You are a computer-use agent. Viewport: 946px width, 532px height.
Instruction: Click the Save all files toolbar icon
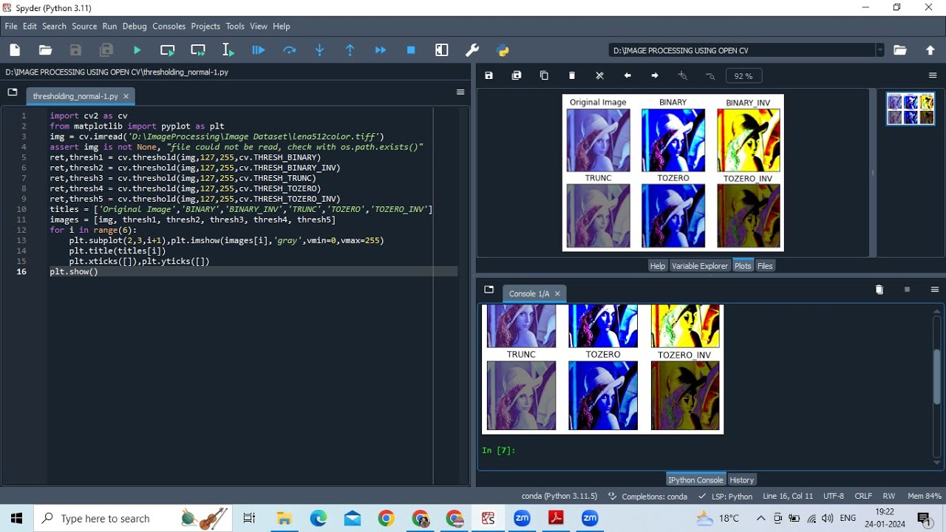106,50
